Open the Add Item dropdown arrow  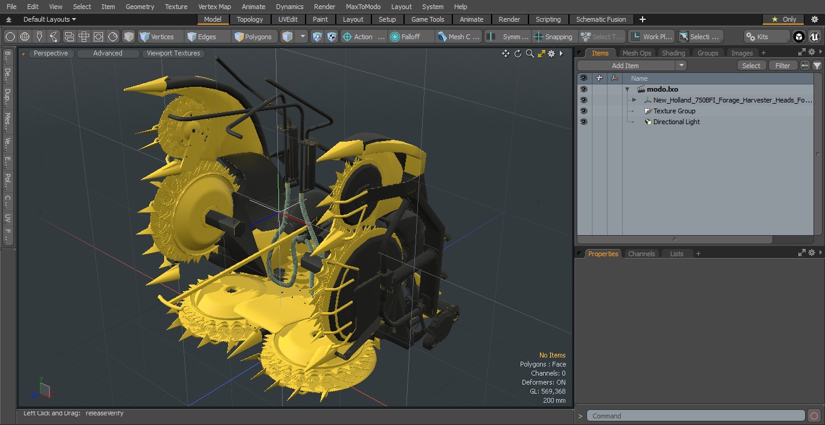click(681, 66)
